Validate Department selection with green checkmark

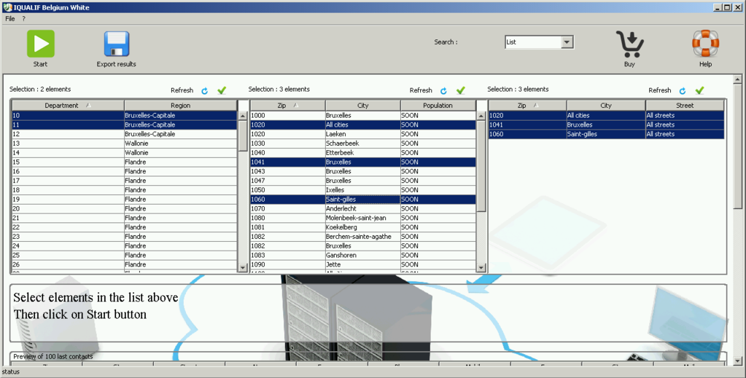[222, 90]
